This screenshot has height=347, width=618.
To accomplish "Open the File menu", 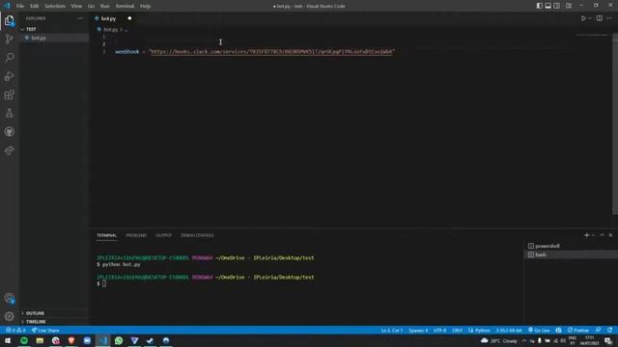I will tap(20, 6).
